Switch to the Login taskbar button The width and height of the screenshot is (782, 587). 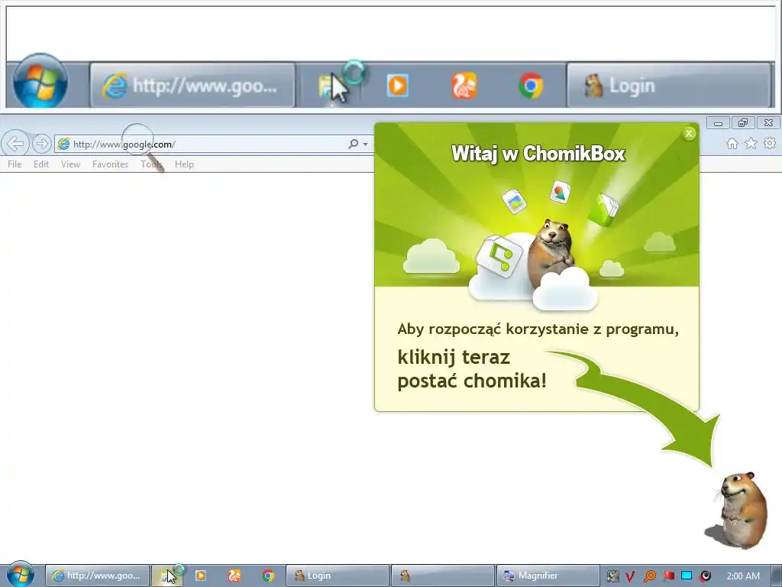click(337, 576)
